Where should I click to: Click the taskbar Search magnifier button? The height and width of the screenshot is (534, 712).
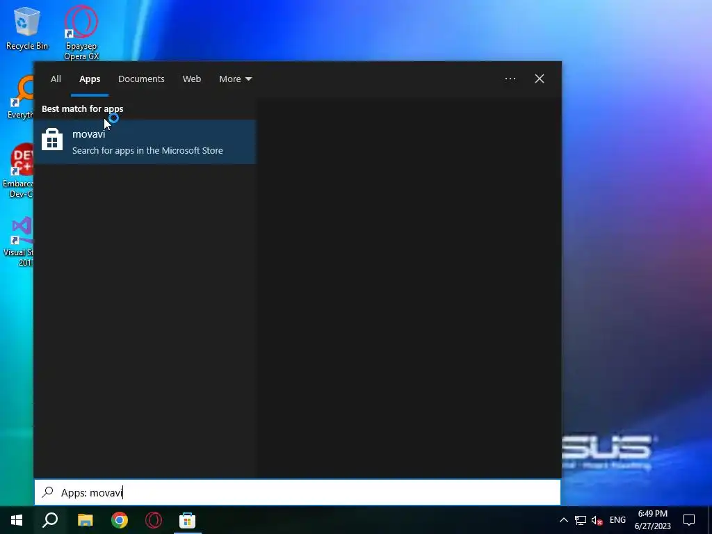[x=50, y=520]
